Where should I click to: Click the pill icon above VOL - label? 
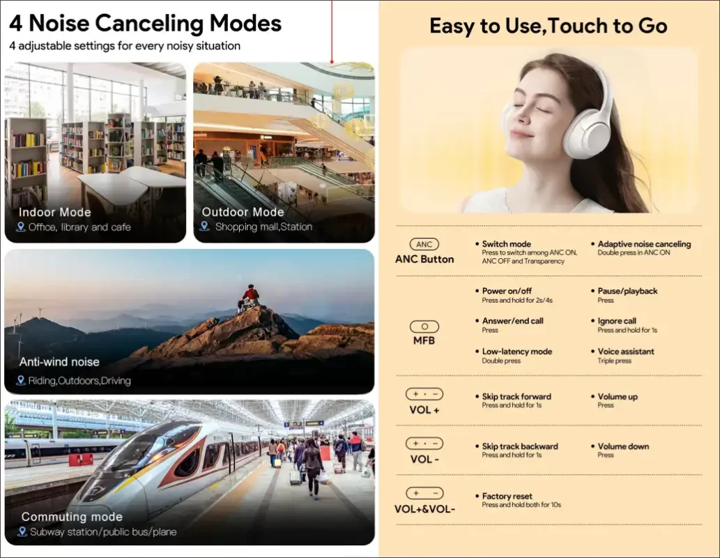pyautogui.click(x=424, y=444)
